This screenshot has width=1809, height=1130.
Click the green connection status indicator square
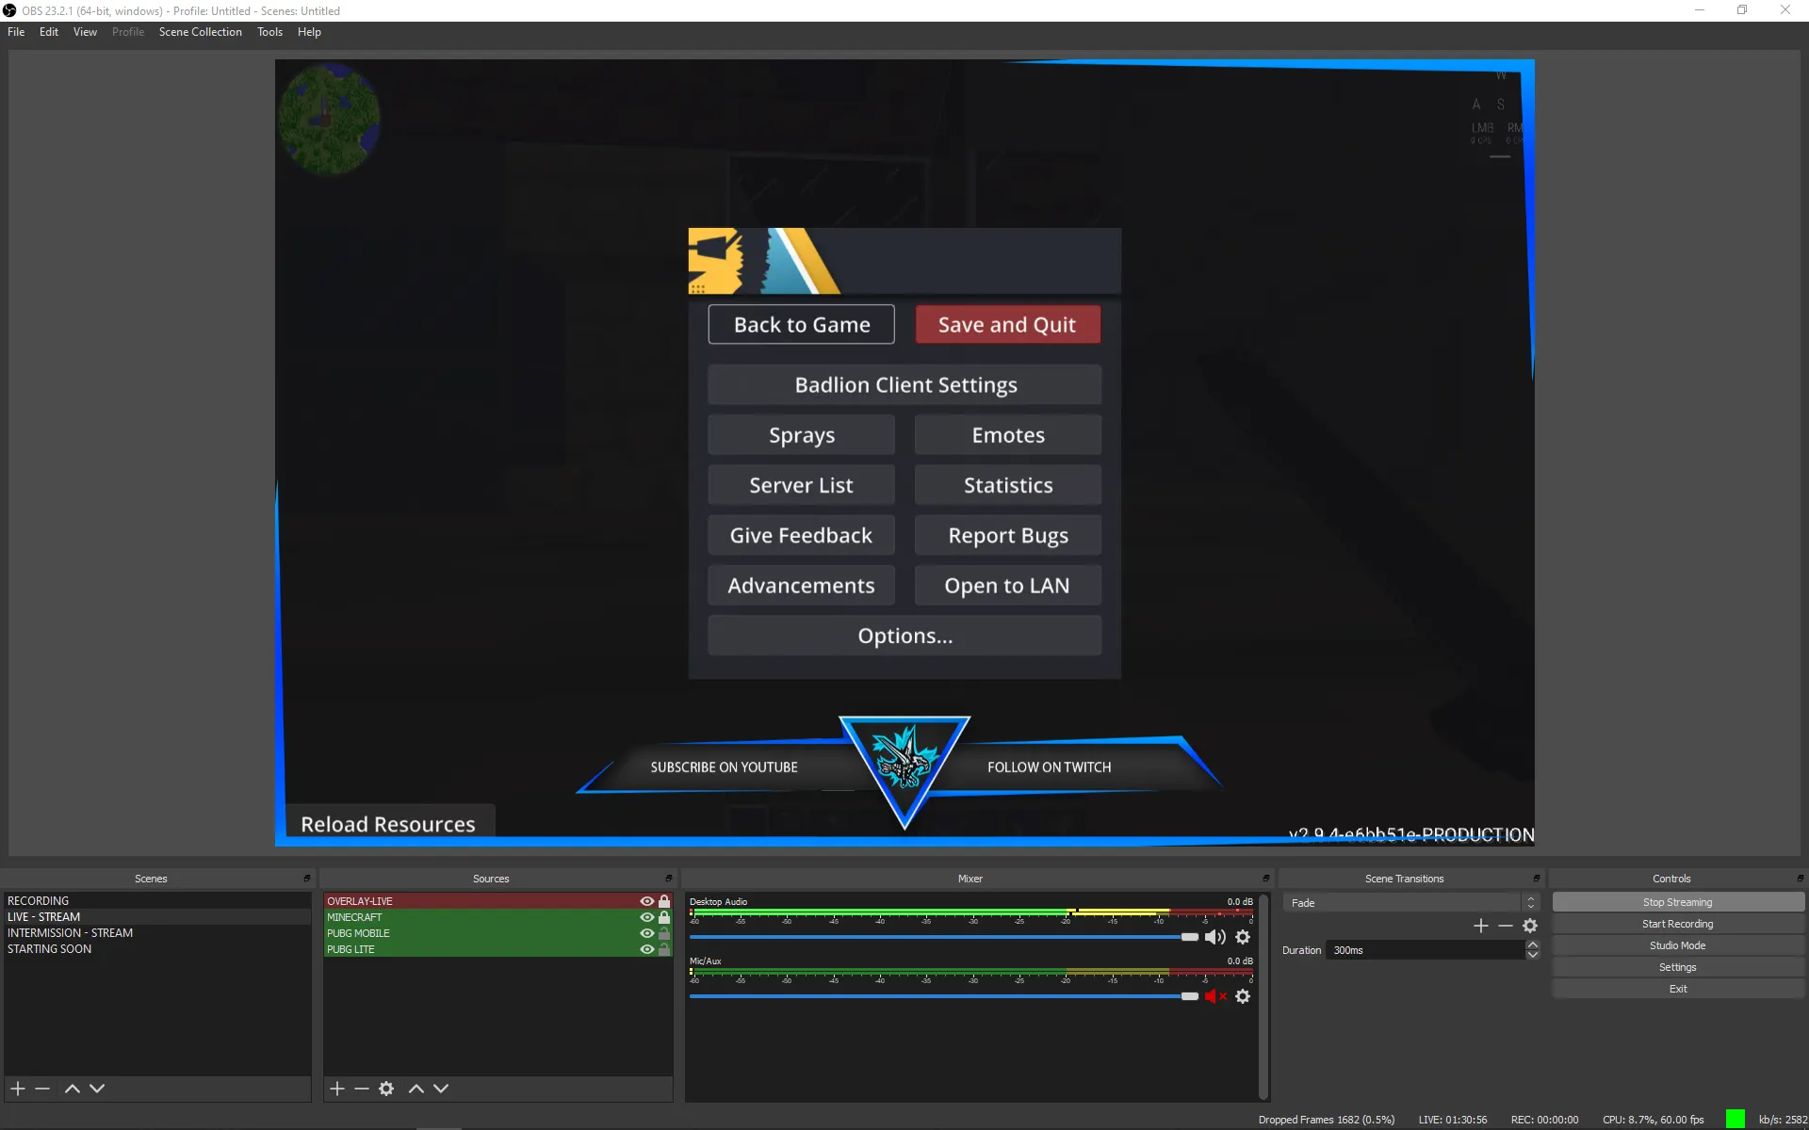[x=1736, y=1119]
